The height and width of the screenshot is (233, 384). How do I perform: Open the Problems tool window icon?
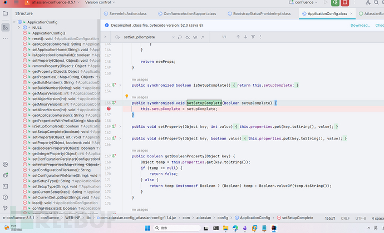[x=5, y=197]
